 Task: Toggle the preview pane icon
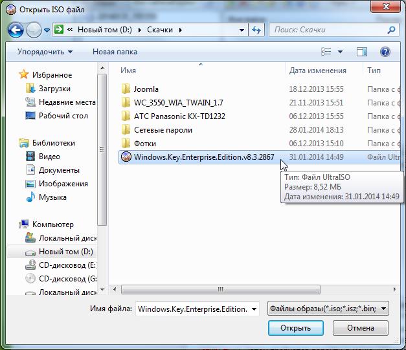(362, 52)
